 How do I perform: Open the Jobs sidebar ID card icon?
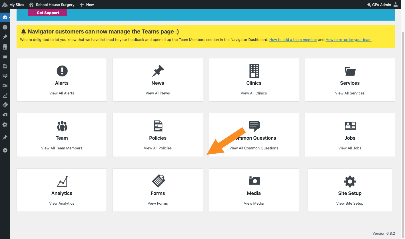[5, 86]
